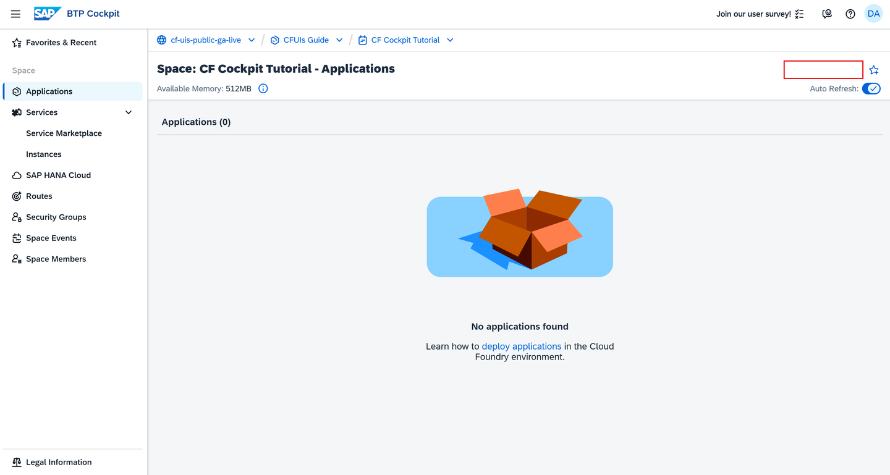Go to Service Marketplace
The image size is (890, 475).
[73, 133]
